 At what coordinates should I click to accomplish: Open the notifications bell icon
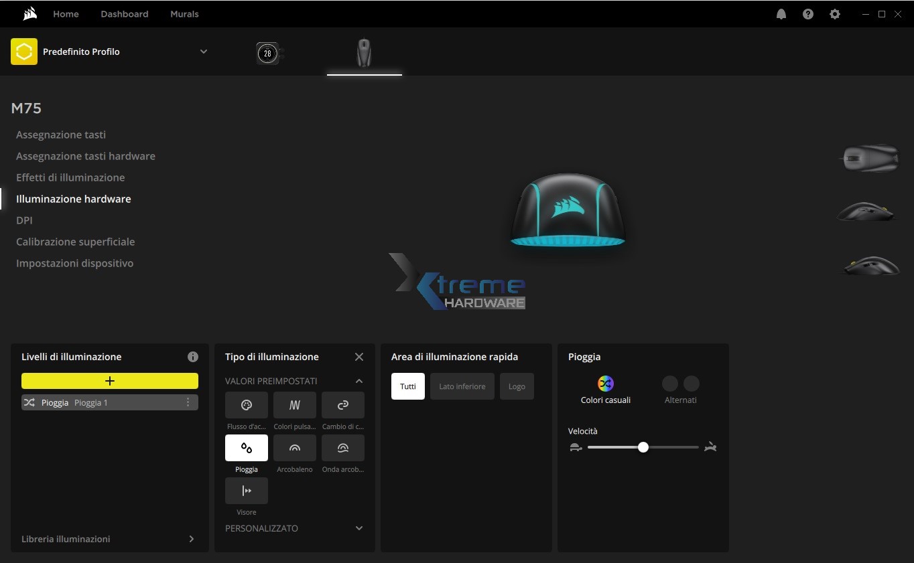click(x=781, y=13)
